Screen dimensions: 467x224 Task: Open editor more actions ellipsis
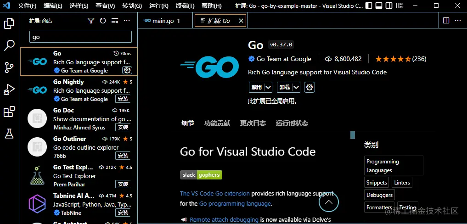click(x=458, y=21)
